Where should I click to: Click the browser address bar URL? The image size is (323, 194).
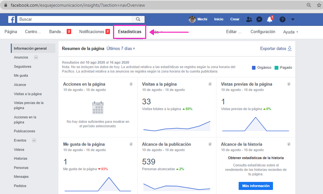[78, 5]
